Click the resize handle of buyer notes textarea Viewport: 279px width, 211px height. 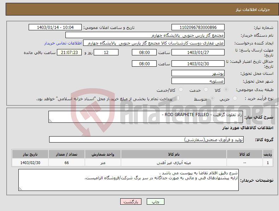click(21, 189)
